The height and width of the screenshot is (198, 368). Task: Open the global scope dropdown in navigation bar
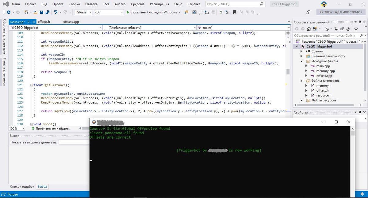(149, 28)
